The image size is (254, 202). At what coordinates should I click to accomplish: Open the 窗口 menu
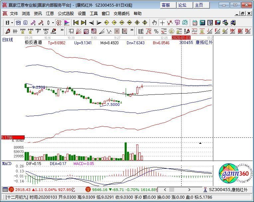click(106, 14)
